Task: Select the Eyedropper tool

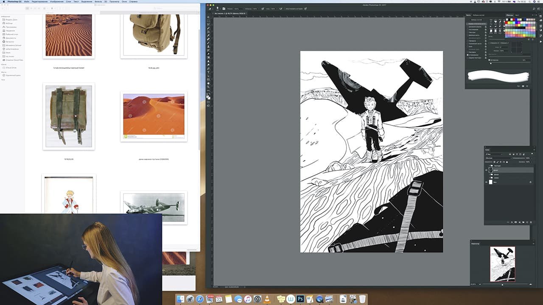Action: pyautogui.click(x=208, y=36)
